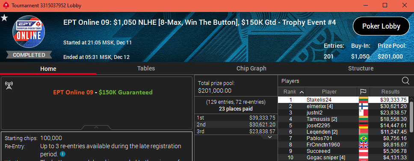Go to the Structure tab
Viewport: 414px width, 161px height.
(361, 68)
